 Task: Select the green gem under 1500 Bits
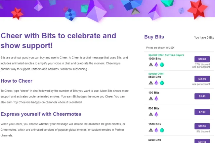point(162,130)
